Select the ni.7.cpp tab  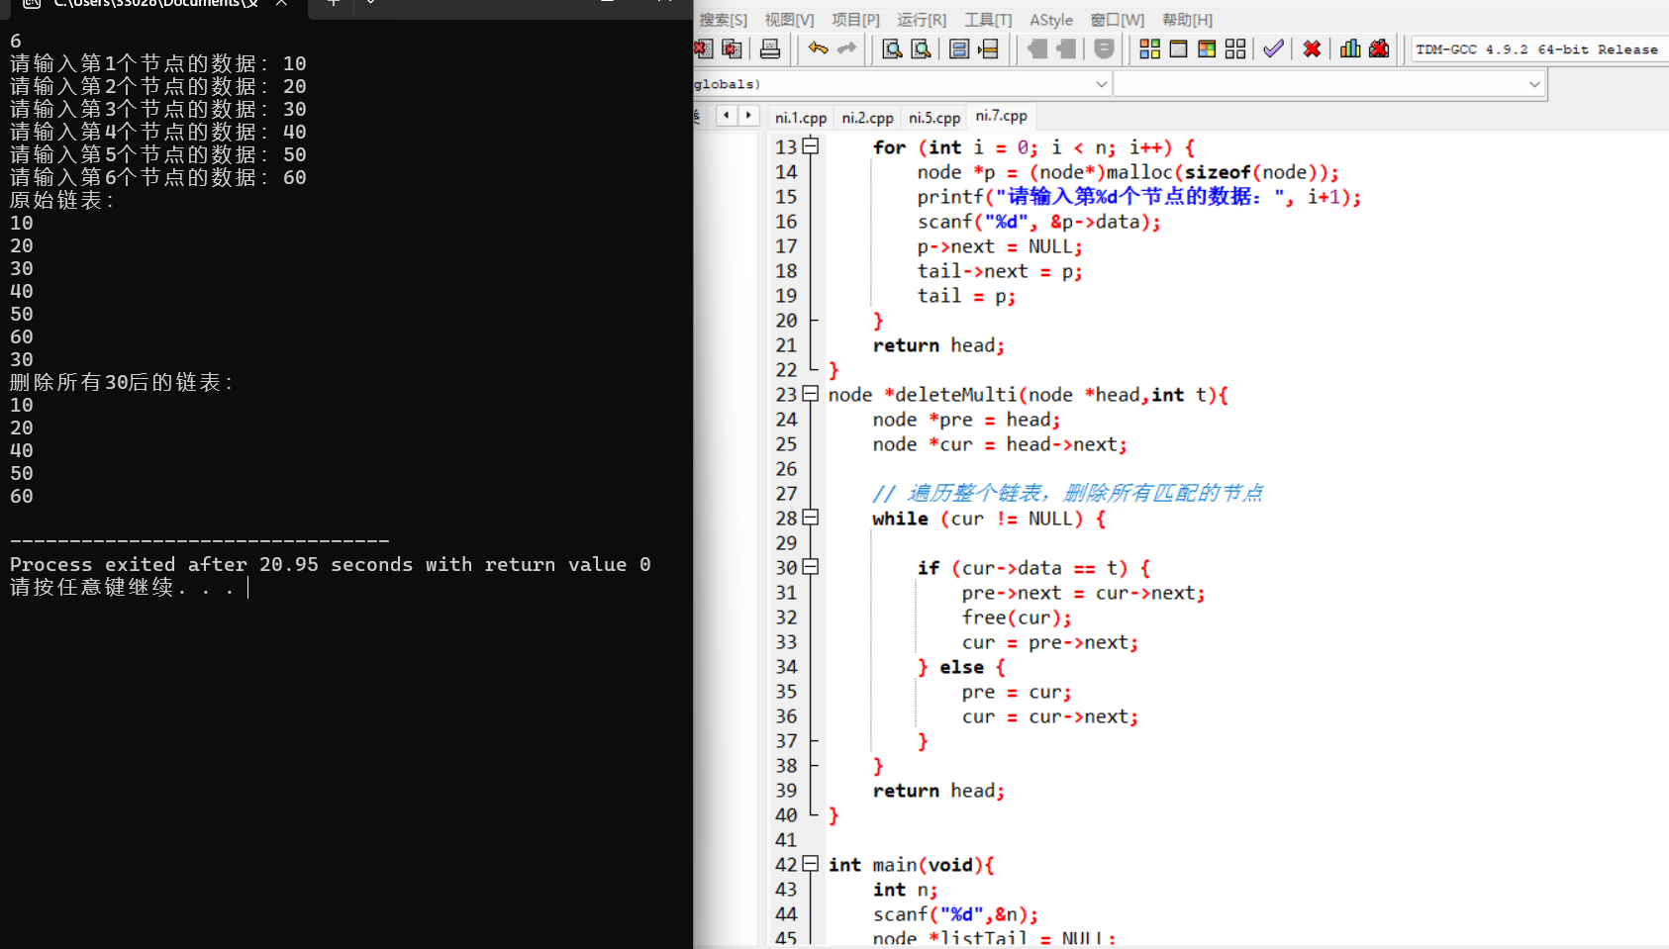click(x=1002, y=116)
